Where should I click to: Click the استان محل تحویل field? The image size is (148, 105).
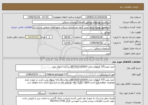coord(96,48)
